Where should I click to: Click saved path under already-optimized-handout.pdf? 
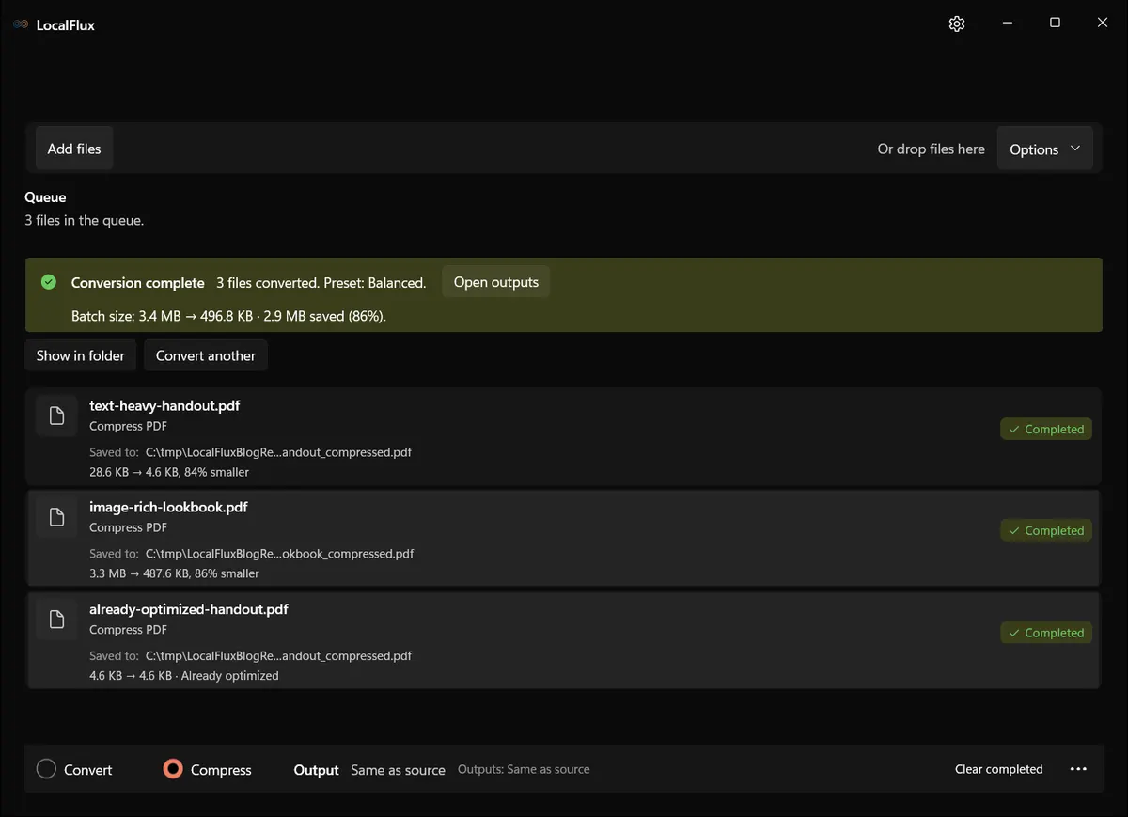coord(278,655)
